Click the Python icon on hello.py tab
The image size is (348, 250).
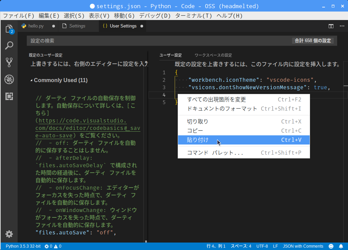coord(24,26)
